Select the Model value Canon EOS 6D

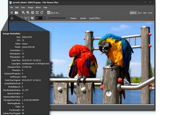[28, 47]
